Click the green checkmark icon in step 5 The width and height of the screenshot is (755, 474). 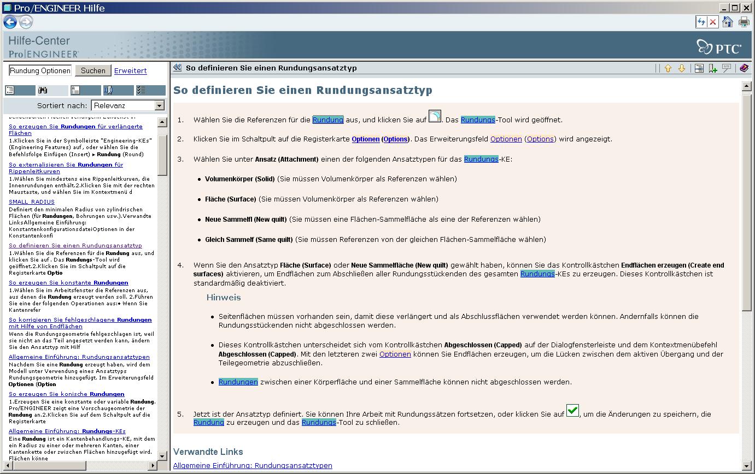click(572, 410)
